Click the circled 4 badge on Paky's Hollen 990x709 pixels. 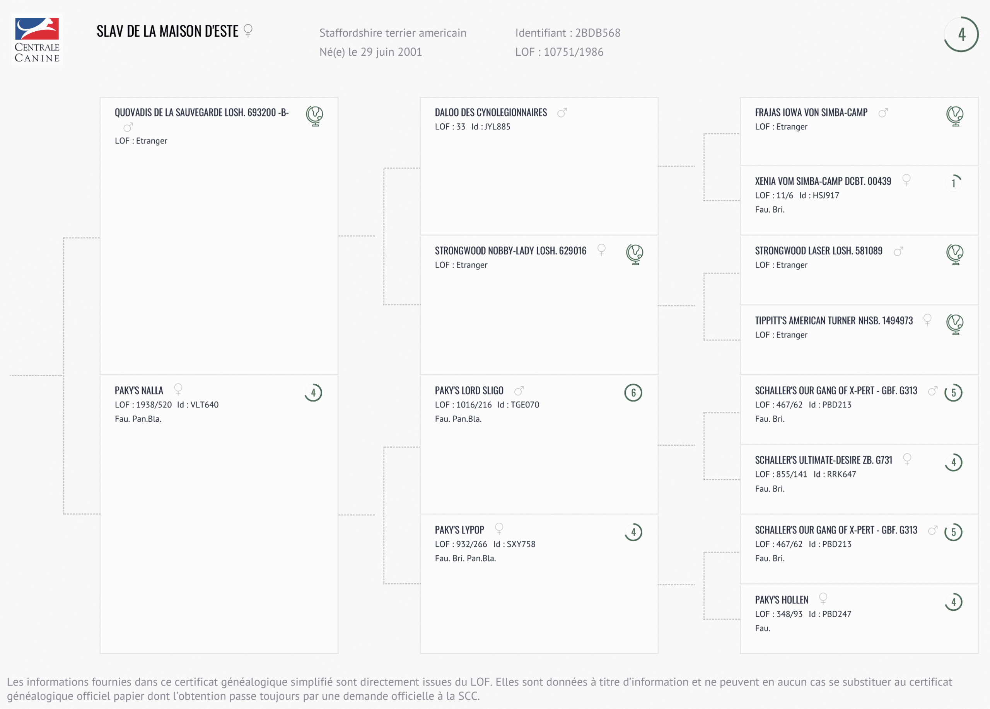953,602
